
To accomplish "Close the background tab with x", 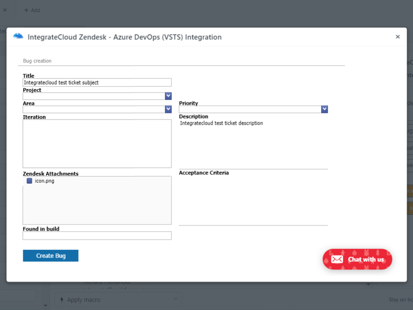I will (5, 10).
